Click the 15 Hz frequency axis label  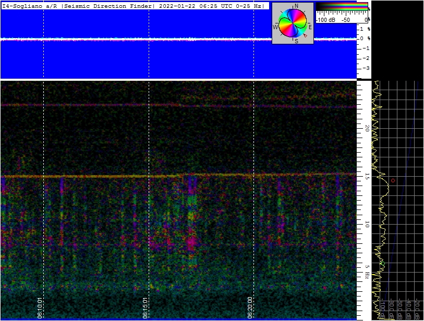coord(367,177)
